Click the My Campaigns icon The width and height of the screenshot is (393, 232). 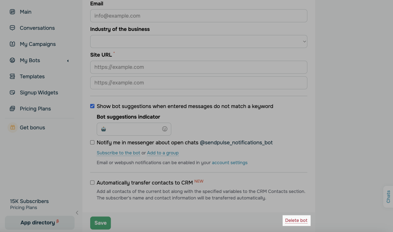point(12,44)
